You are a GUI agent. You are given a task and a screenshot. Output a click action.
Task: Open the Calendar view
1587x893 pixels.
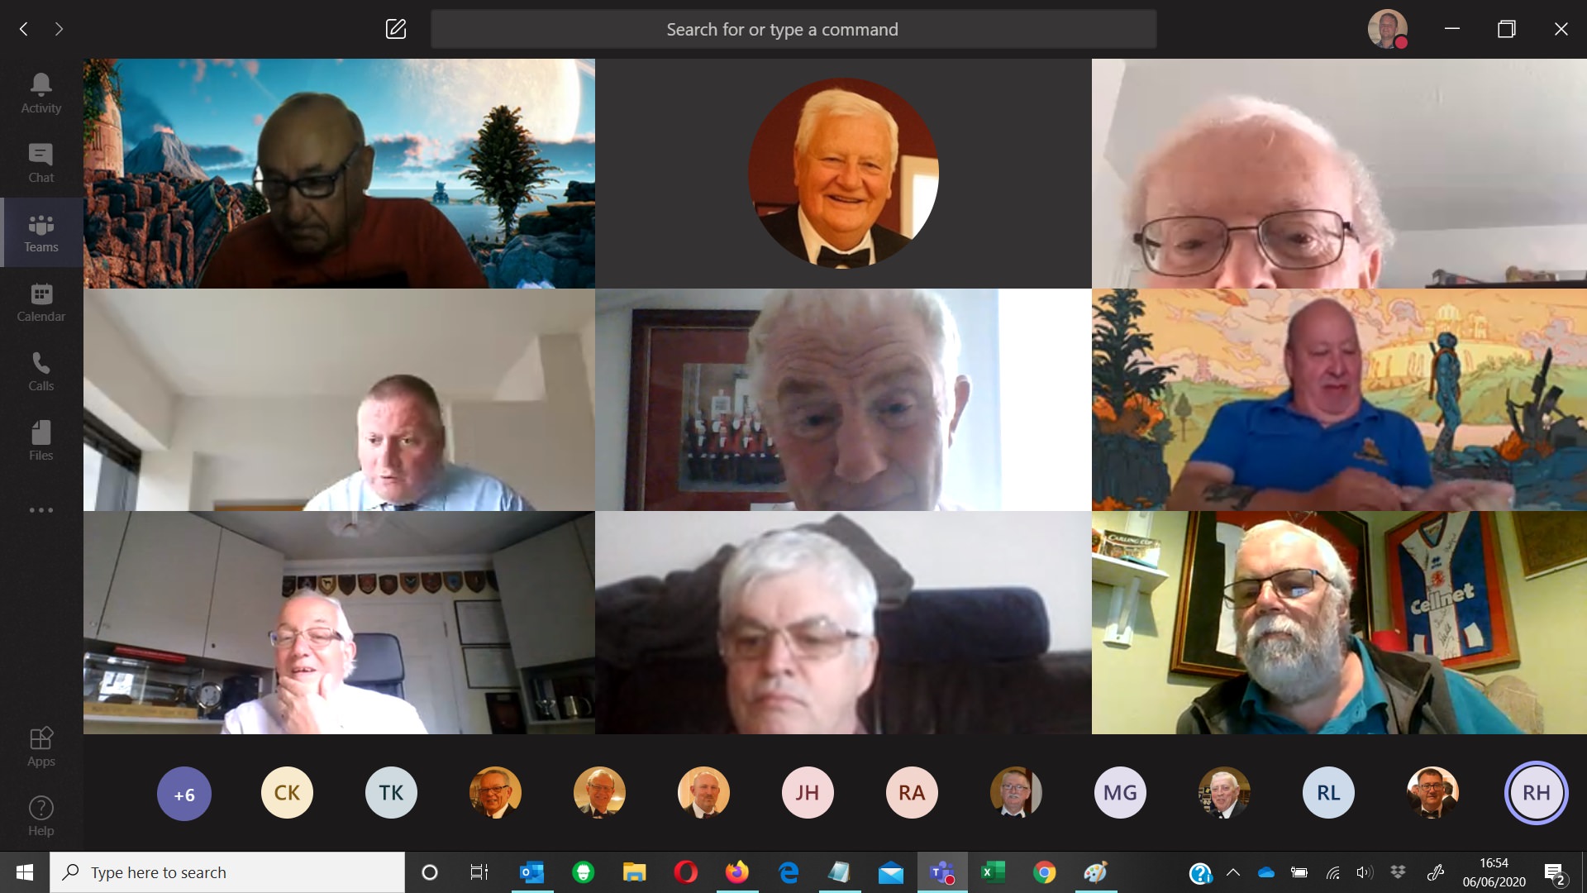pyautogui.click(x=41, y=302)
